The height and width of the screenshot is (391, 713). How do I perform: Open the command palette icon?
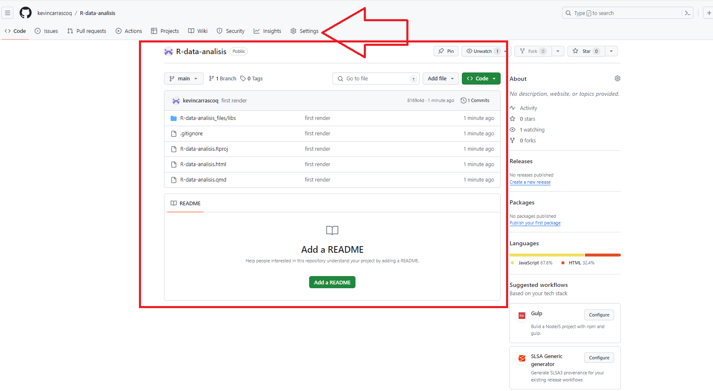(688, 13)
